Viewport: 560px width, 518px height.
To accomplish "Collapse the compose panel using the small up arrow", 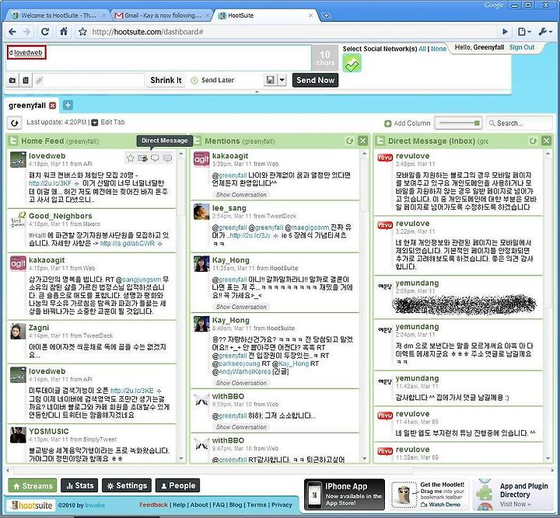I will coord(257,92).
